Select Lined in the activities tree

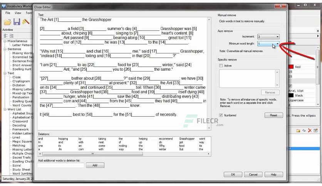point(16,138)
